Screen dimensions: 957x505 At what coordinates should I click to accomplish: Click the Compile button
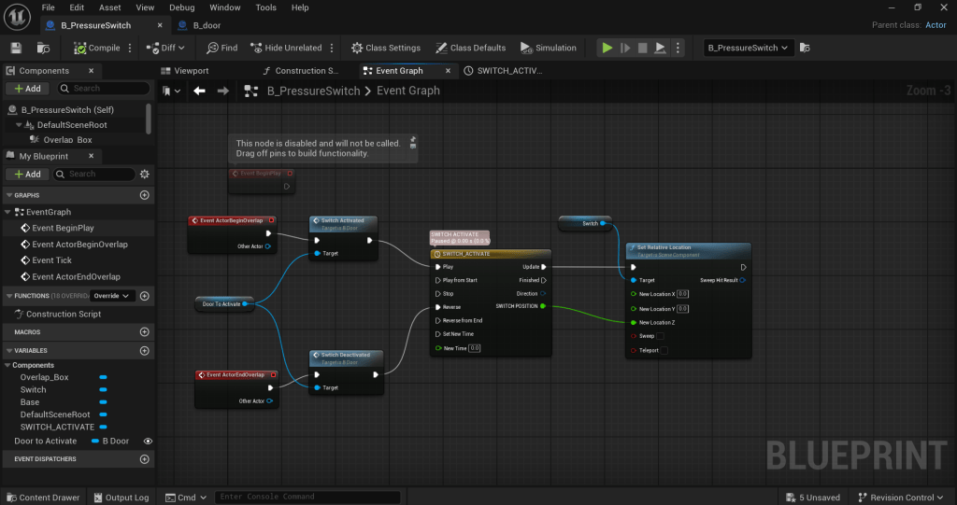coord(97,48)
